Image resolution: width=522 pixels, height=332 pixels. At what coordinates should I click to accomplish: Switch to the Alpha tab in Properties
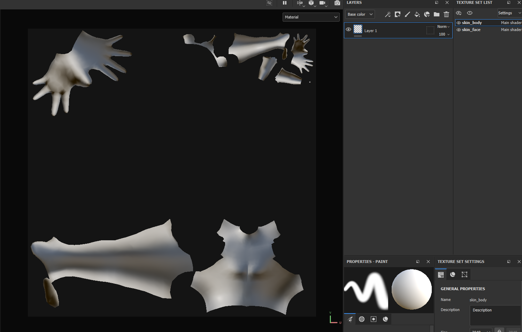pyautogui.click(x=362, y=319)
